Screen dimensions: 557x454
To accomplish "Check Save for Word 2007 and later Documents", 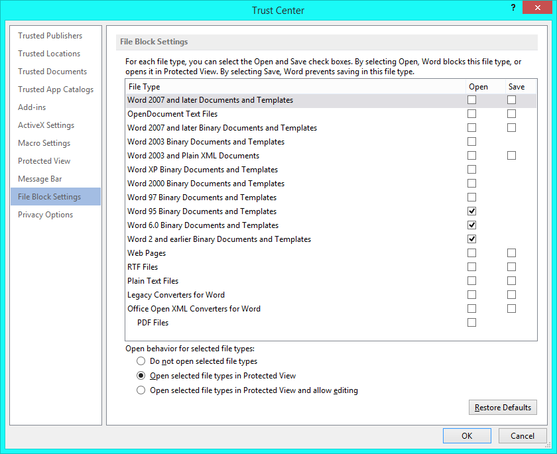I will pyautogui.click(x=511, y=100).
